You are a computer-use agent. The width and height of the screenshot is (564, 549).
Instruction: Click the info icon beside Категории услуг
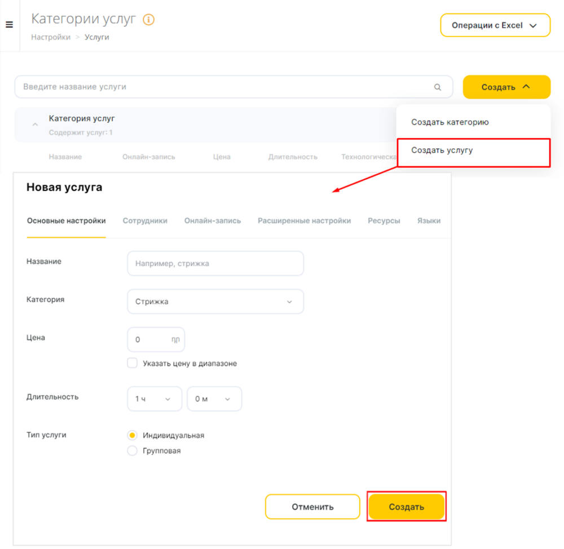[148, 19]
